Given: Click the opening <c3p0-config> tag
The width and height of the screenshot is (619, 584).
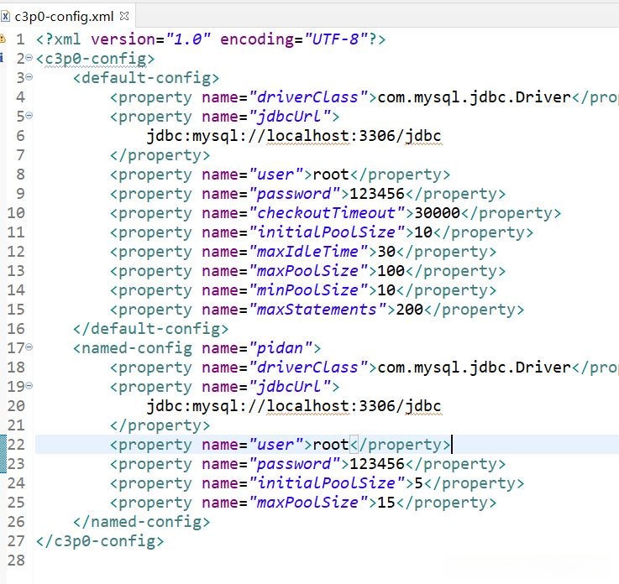Looking at the screenshot, I should click(x=95, y=59).
